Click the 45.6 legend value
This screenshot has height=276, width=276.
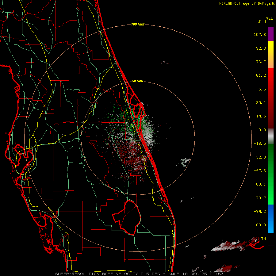pos(261,89)
